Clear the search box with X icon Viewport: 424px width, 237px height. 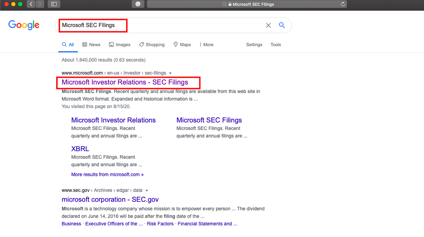click(x=268, y=25)
